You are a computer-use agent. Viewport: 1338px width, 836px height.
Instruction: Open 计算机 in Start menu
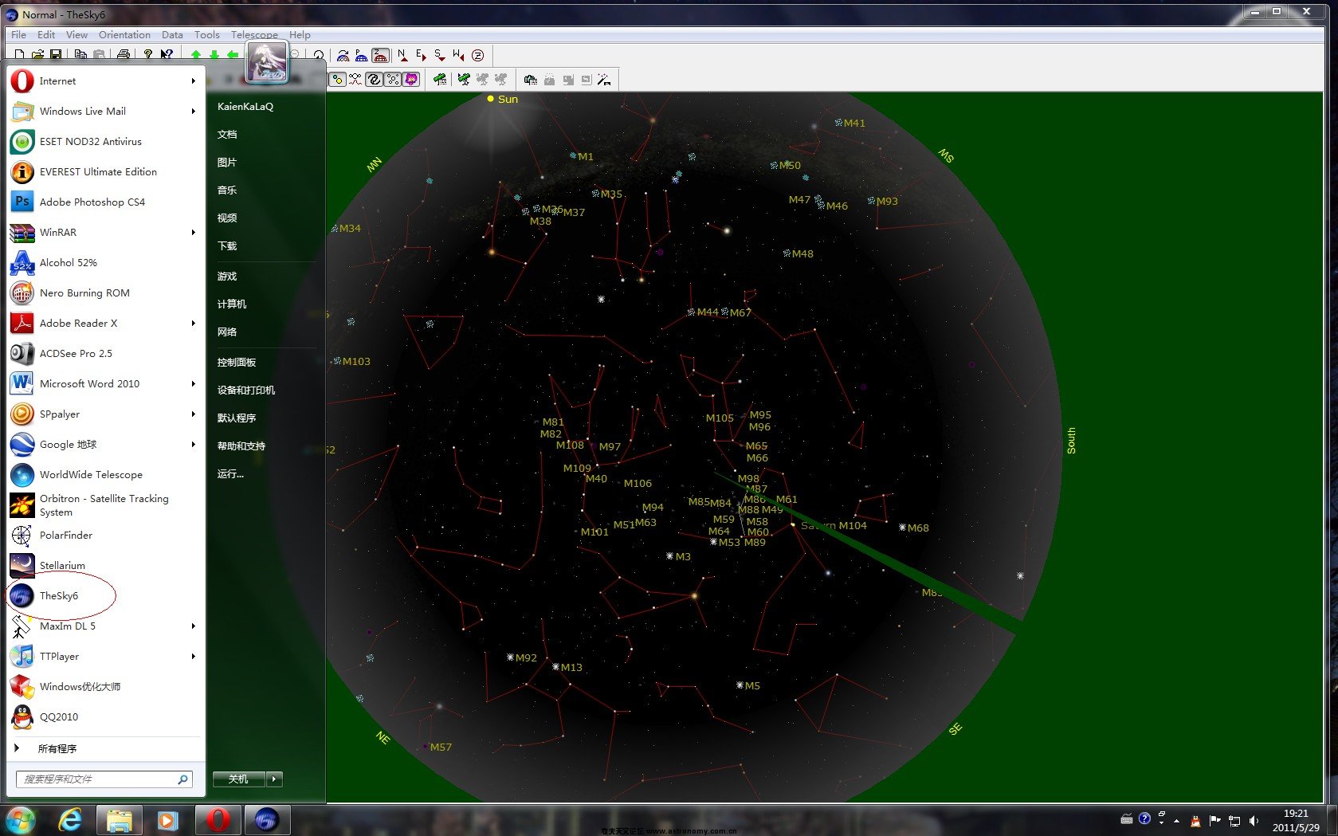(x=232, y=304)
